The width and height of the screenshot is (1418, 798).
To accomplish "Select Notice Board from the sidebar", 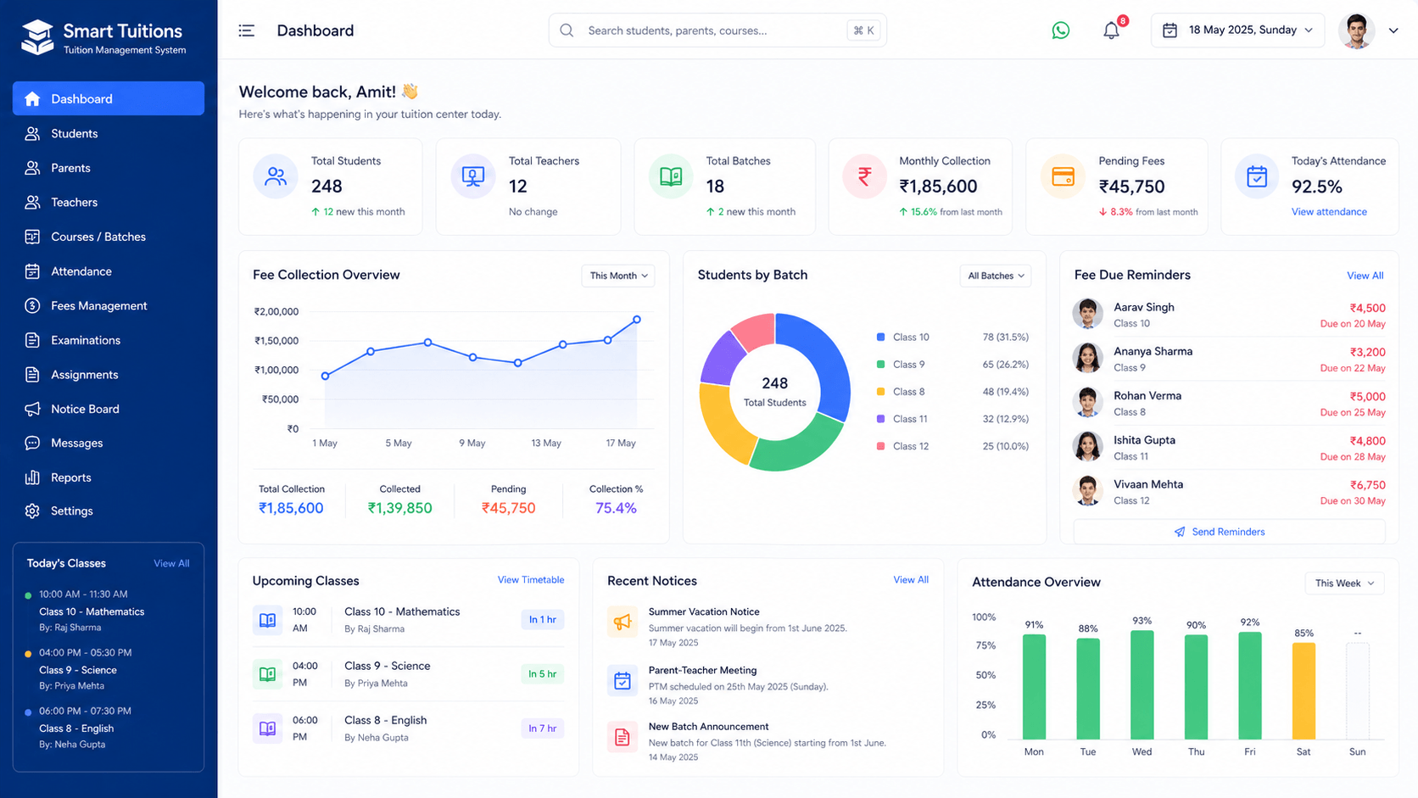I will pyautogui.click(x=85, y=409).
